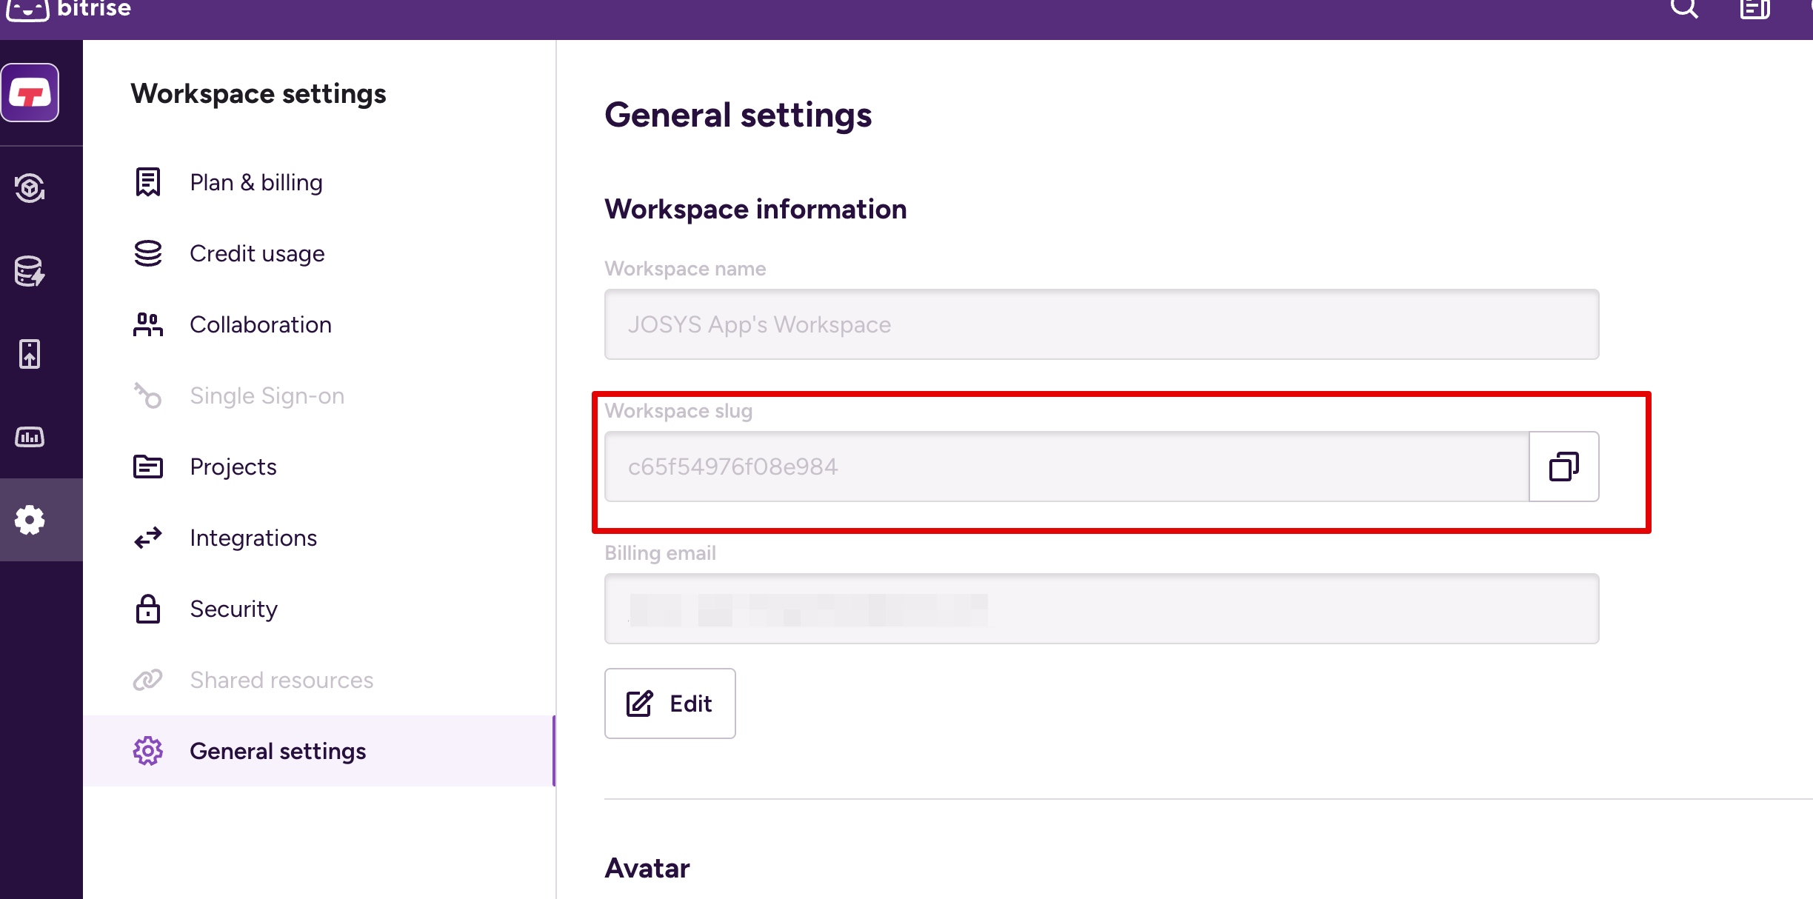1813x899 pixels.
Task: Open the build cache database icon
Action: pos(30,271)
